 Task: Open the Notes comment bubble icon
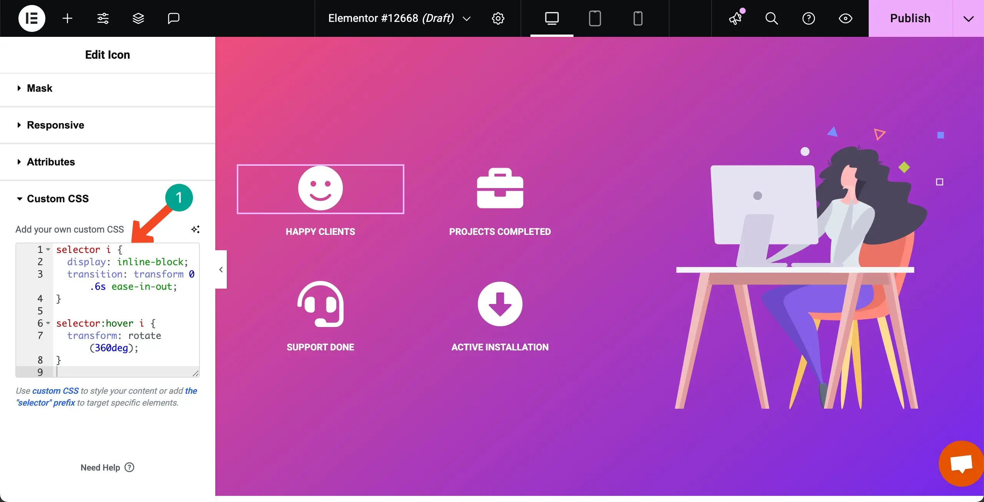[x=173, y=18]
